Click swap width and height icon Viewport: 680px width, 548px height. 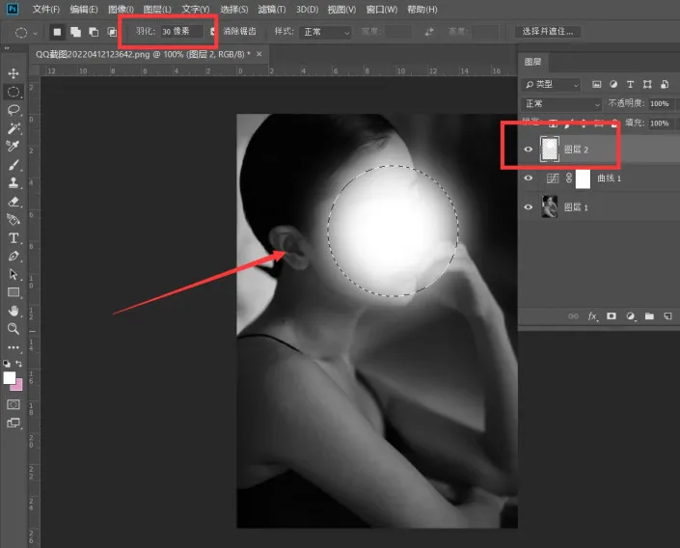point(429,32)
